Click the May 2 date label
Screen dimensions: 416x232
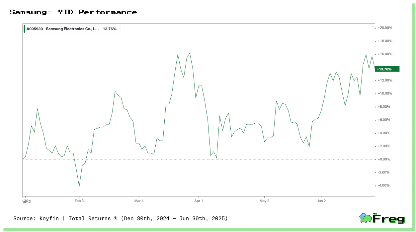coord(264,201)
